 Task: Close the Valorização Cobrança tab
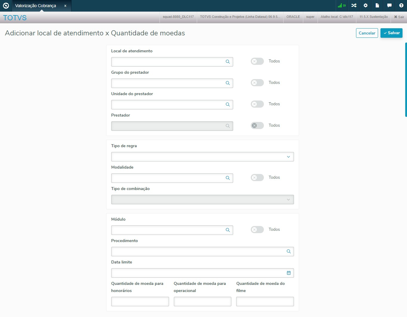(x=65, y=6)
